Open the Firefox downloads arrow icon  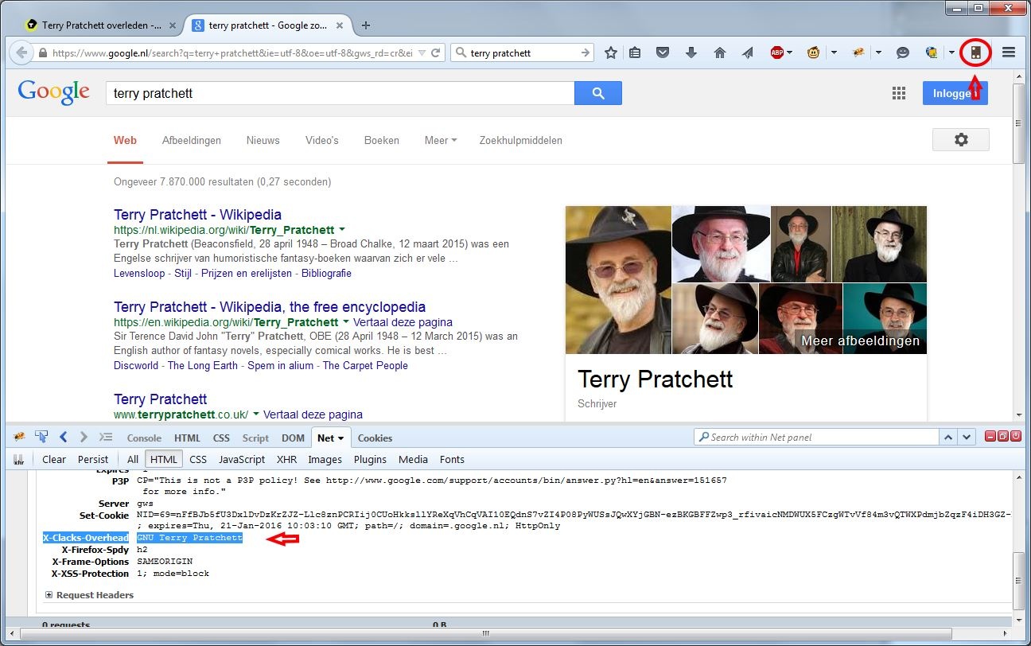tap(691, 53)
